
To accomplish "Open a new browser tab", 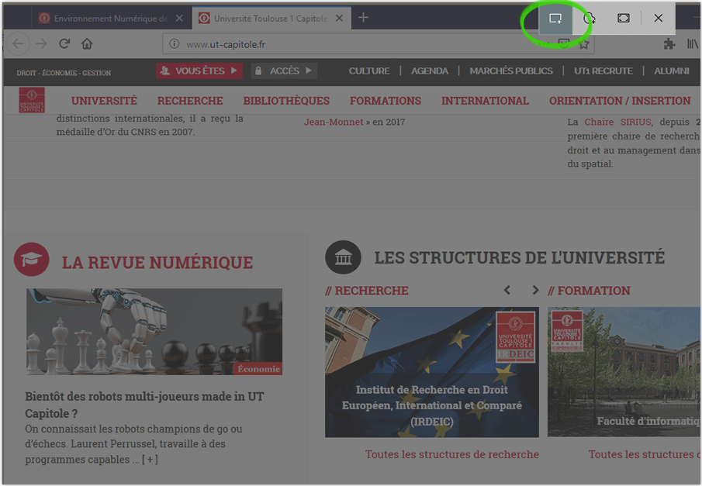I will pos(364,18).
